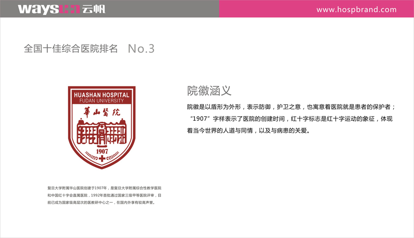Click the caption line starting 和中国红十字会直属医院
414x238 pixels.
tap(104, 196)
